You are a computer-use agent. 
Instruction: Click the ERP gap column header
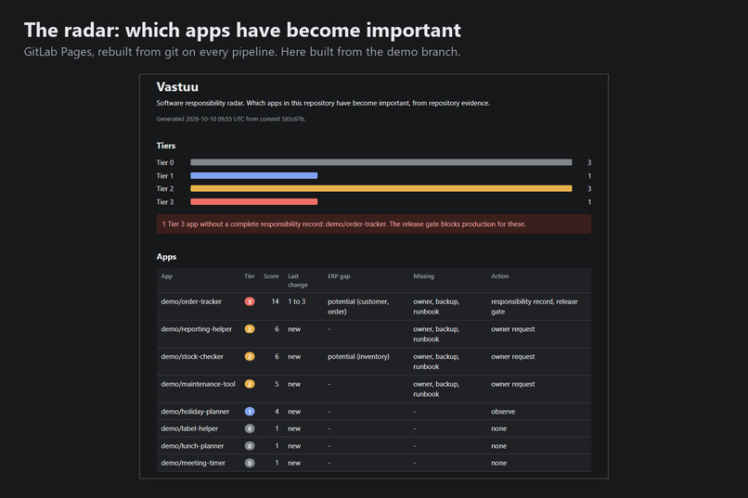click(339, 276)
